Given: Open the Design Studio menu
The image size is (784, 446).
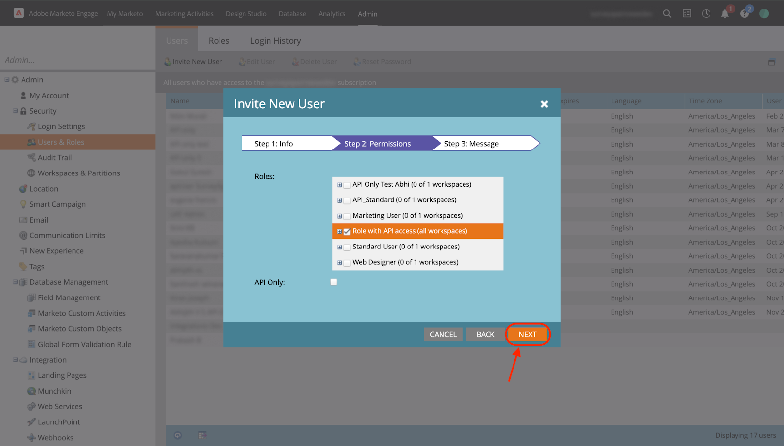Looking at the screenshot, I should (x=246, y=14).
